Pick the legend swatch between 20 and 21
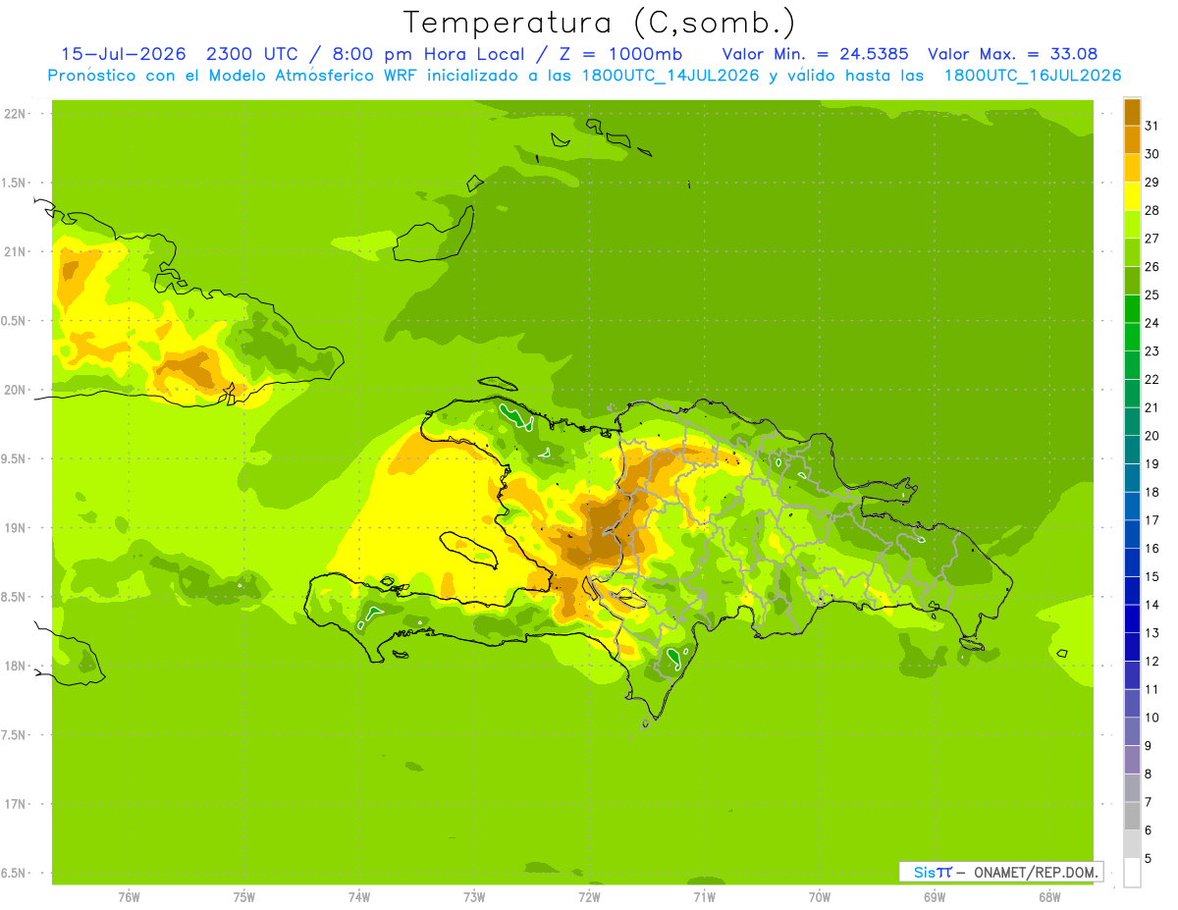 pos(1132,421)
